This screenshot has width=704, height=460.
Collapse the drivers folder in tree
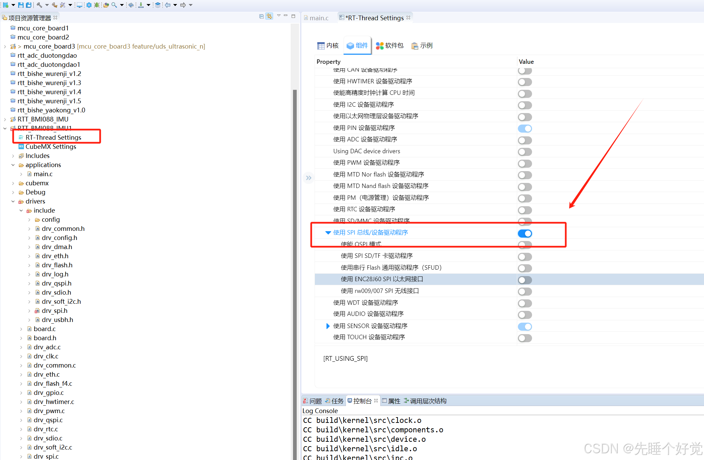(x=13, y=201)
